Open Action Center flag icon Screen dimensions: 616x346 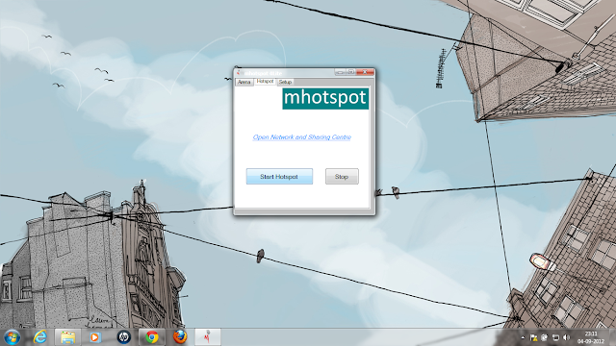click(533, 337)
